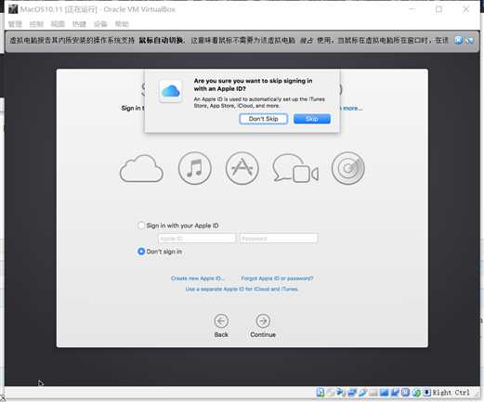Click the virtualization features V icon
The image size is (484, 402).
coord(405,393)
